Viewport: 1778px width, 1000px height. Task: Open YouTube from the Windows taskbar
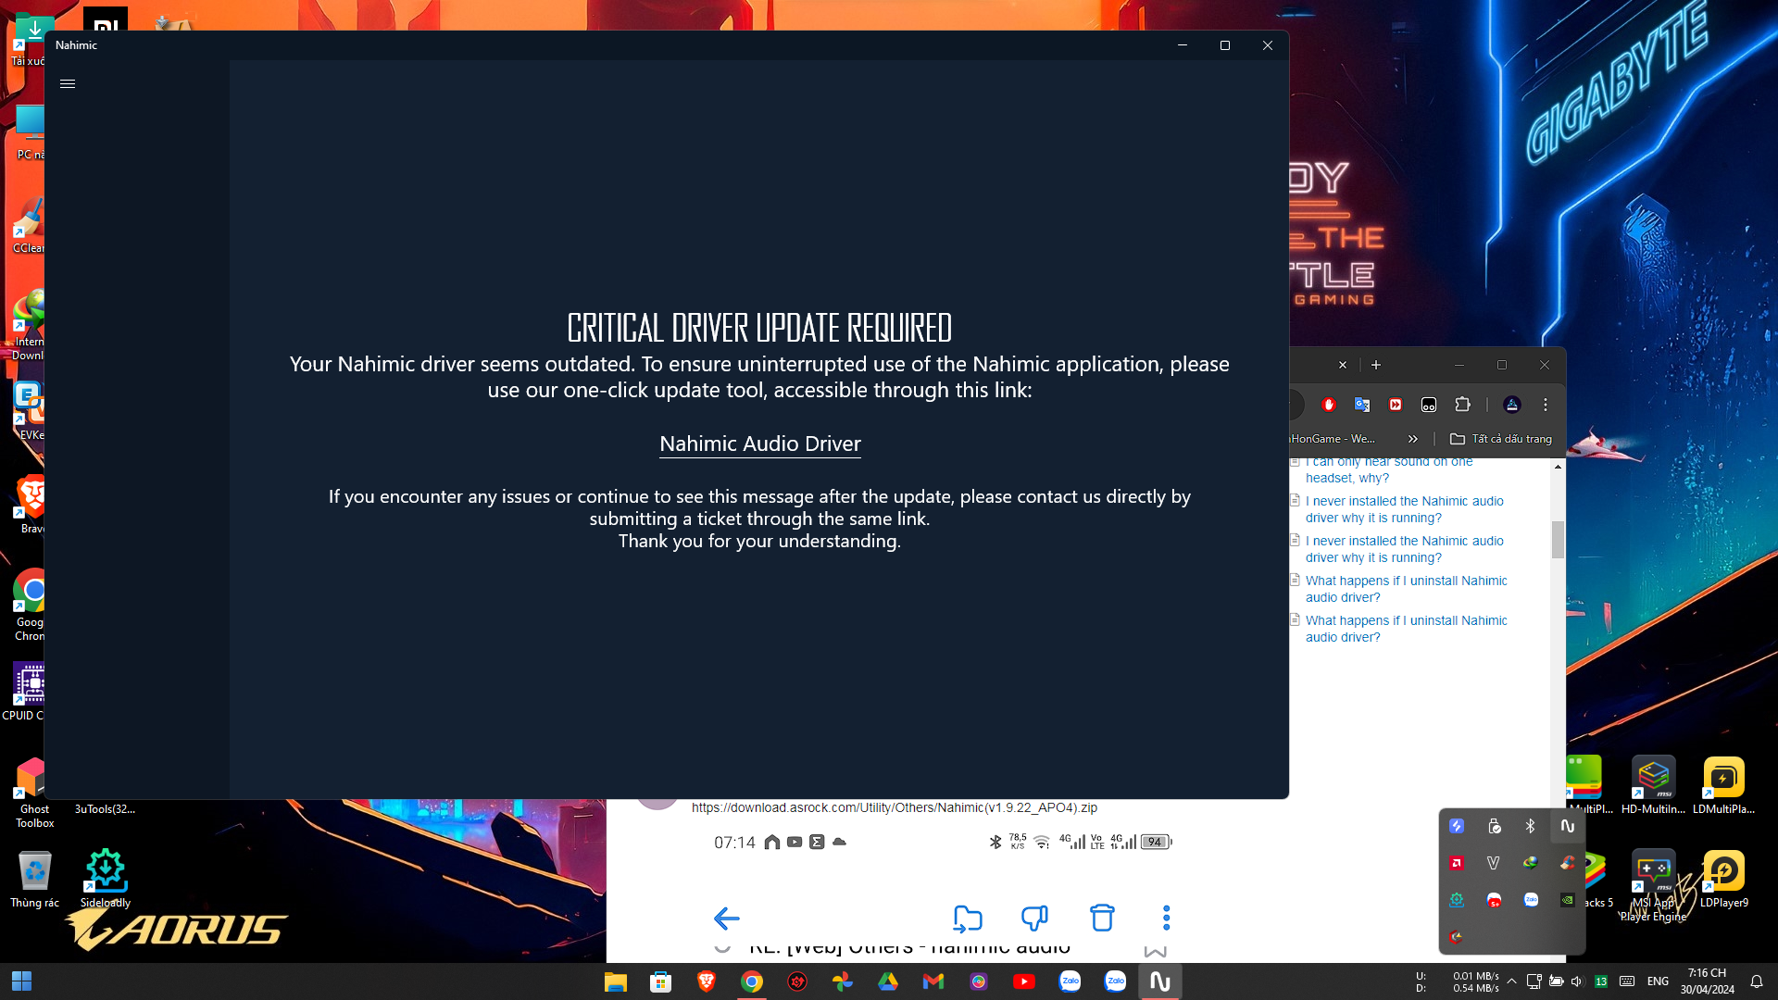pos(1023,981)
